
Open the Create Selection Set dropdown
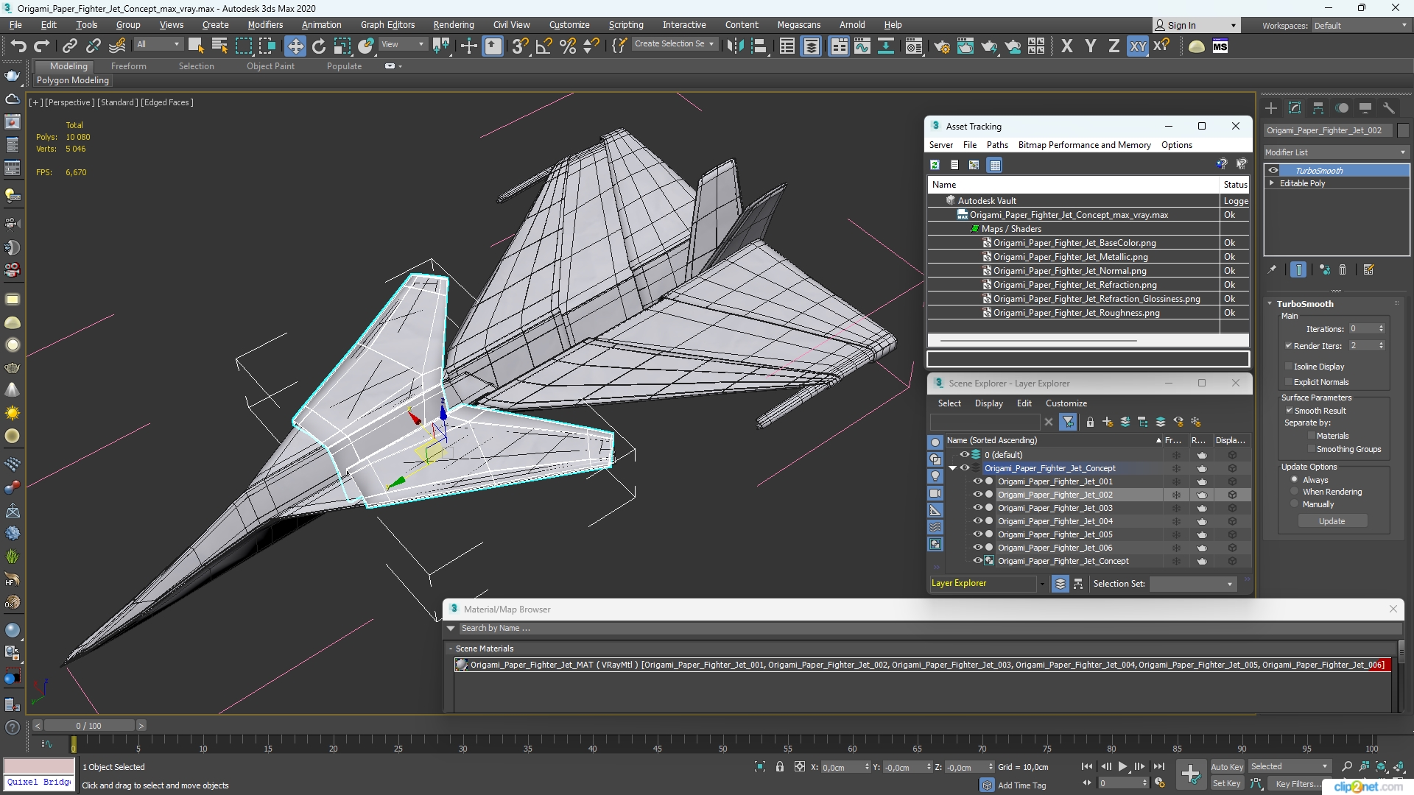click(x=674, y=44)
